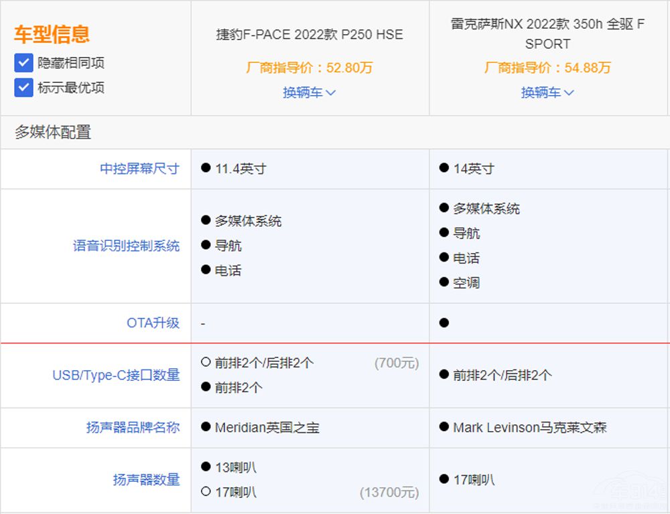
Task: Select the USB/Type-C接口数量 label
Action: pos(116,375)
